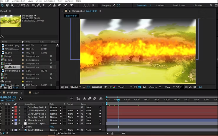Select the Clone Stamp tool

(x=54, y=5)
